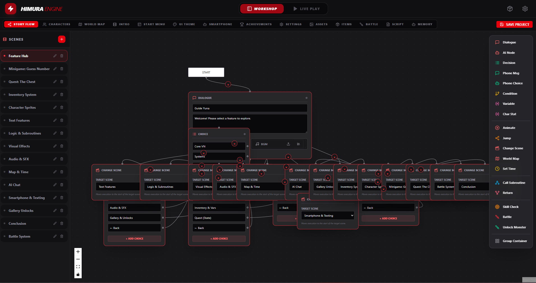
Task: Add an Unlock Monster node
Action: [511, 227]
